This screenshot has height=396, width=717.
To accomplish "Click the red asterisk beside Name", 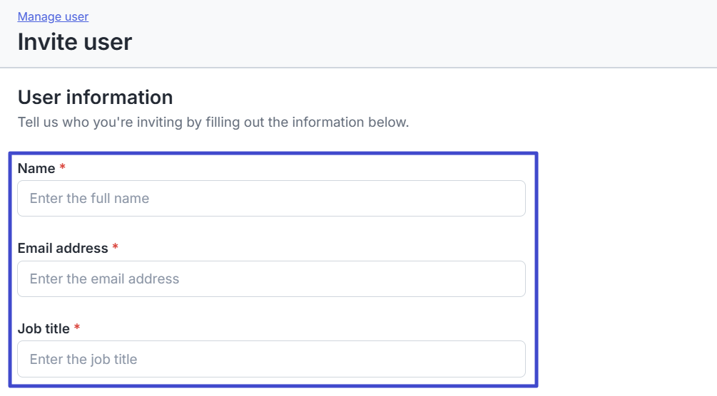I will [63, 168].
